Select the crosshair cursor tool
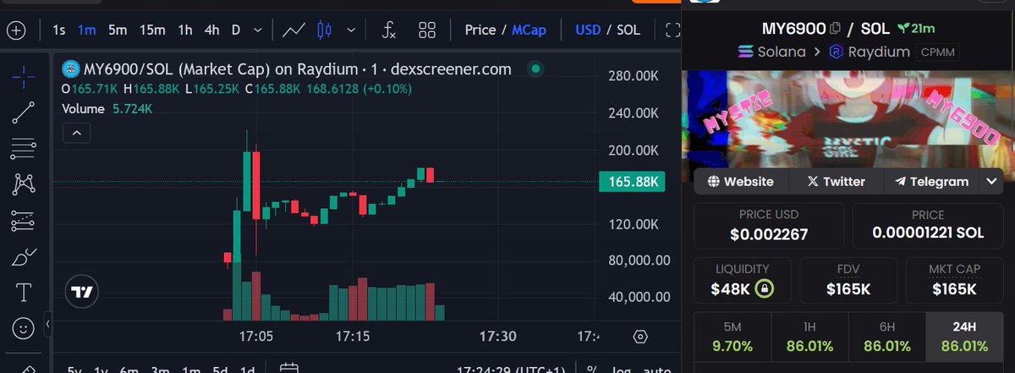The width and height of the screenshot is (1015, 373). tap(23, 76)
